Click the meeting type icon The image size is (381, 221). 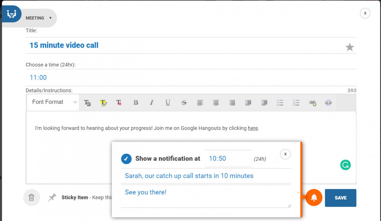12,14
